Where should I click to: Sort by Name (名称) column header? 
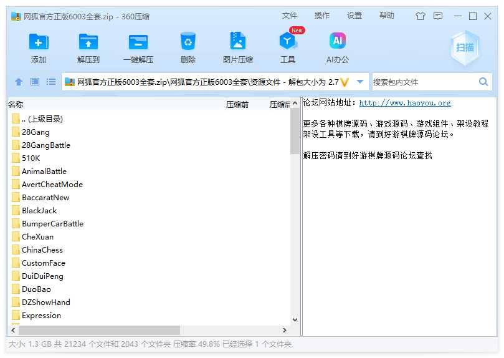click(x=16, y=105)
